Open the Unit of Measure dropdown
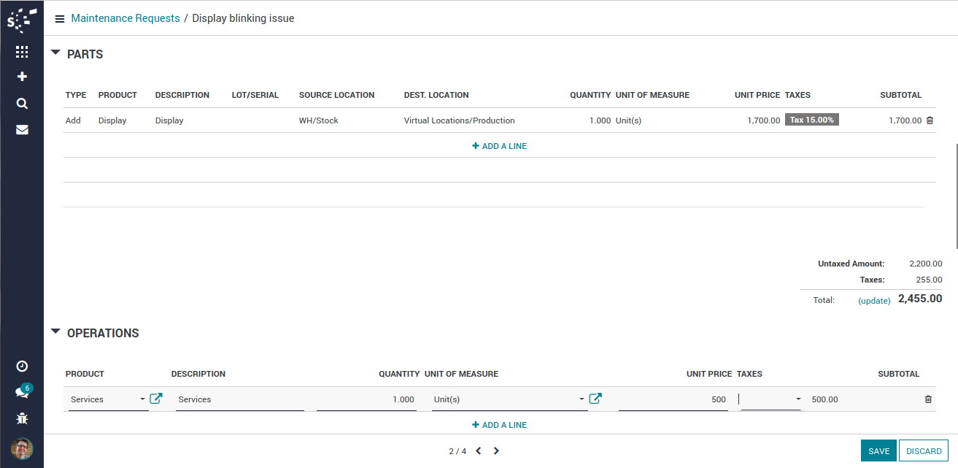The image size is (958, 468). (582, 399)
